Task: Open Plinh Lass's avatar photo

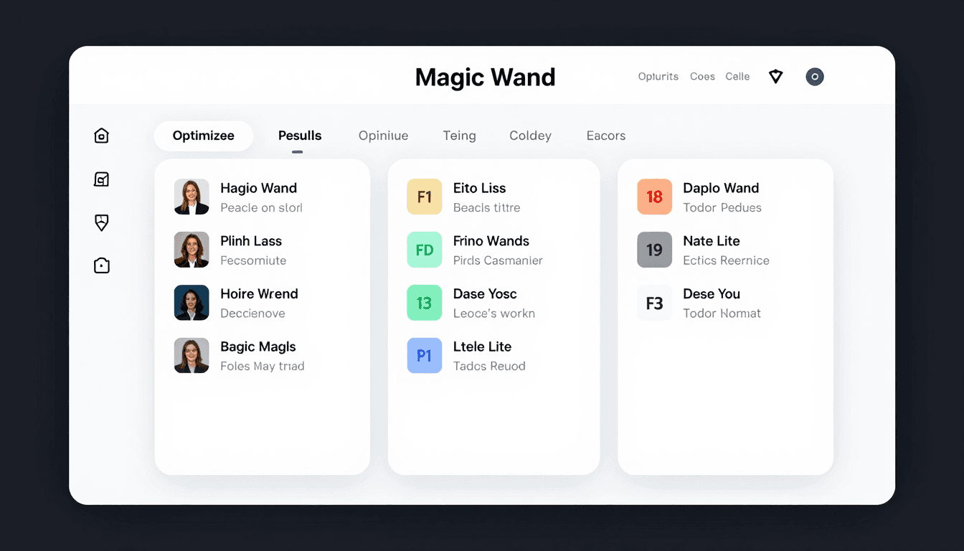Action: (192, 250)
